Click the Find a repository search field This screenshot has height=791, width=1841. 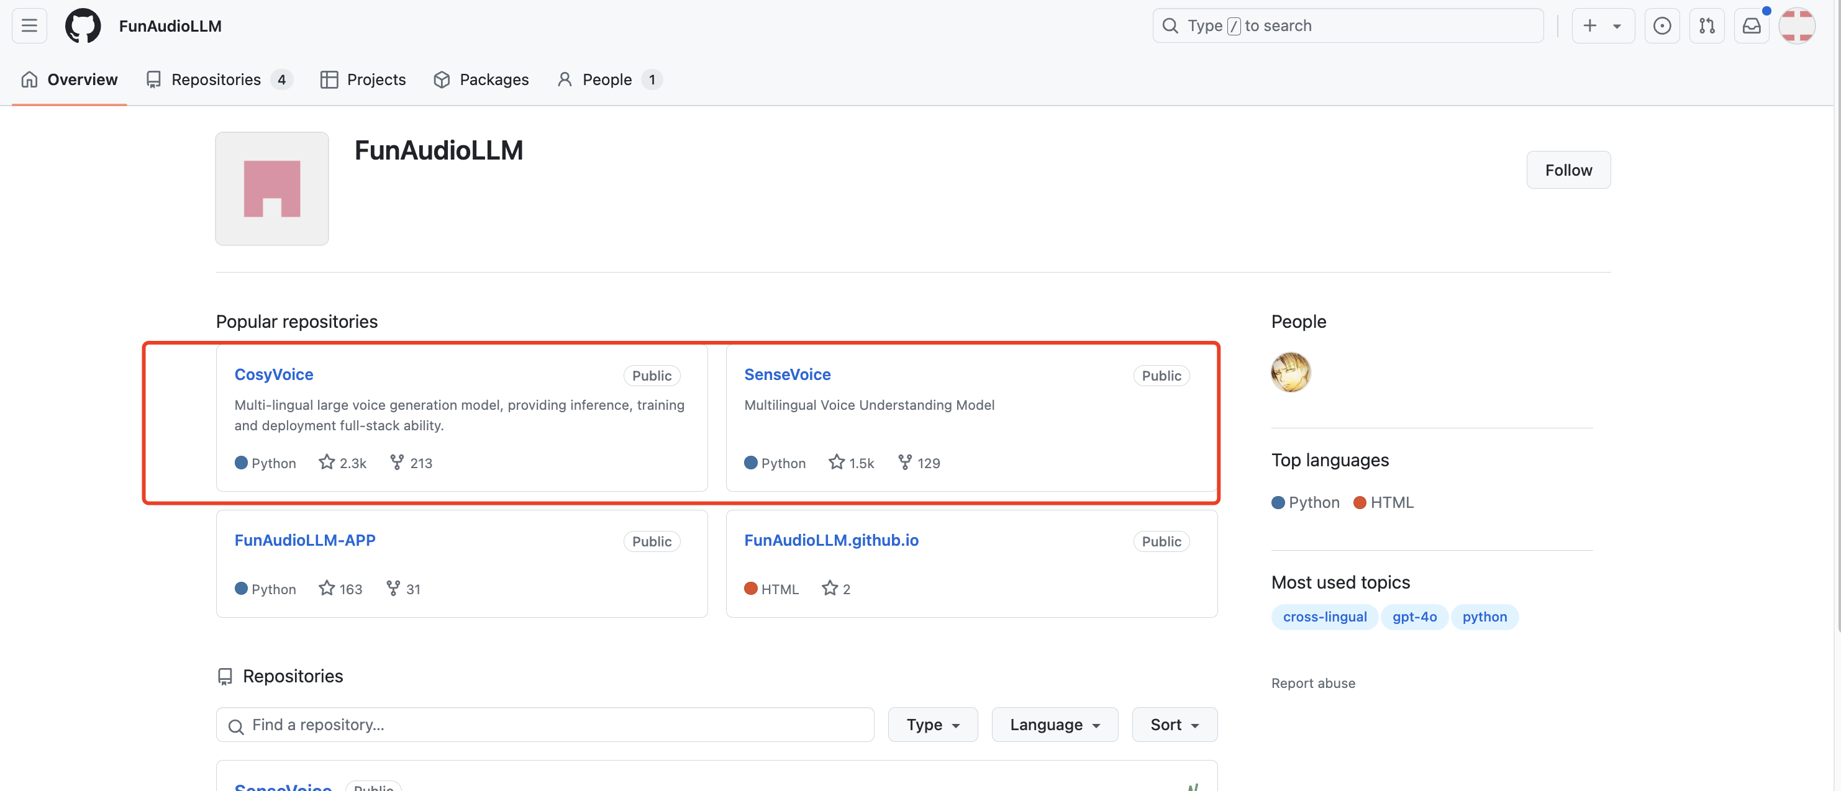coord(545,725)
